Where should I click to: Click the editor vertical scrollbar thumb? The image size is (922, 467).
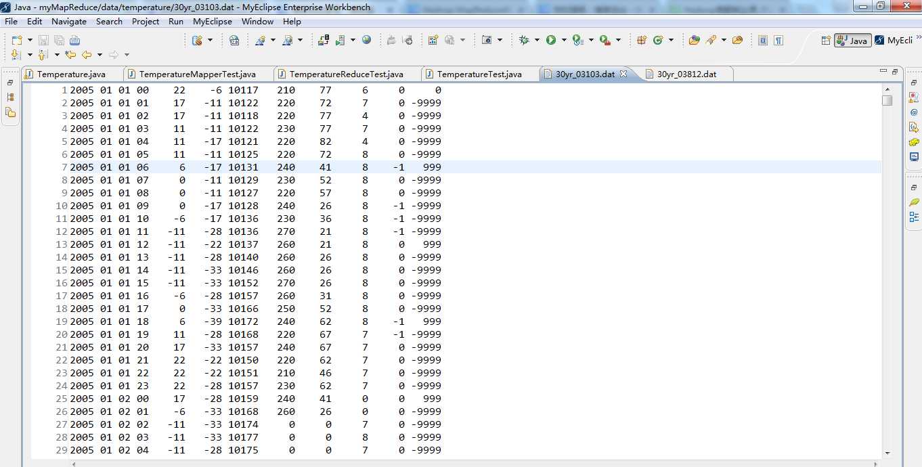[887, 100]
